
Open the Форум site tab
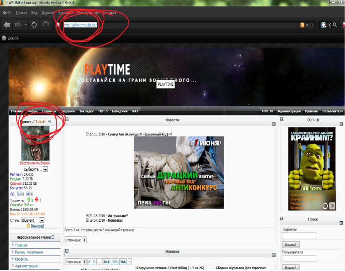(x=33, y=111)
